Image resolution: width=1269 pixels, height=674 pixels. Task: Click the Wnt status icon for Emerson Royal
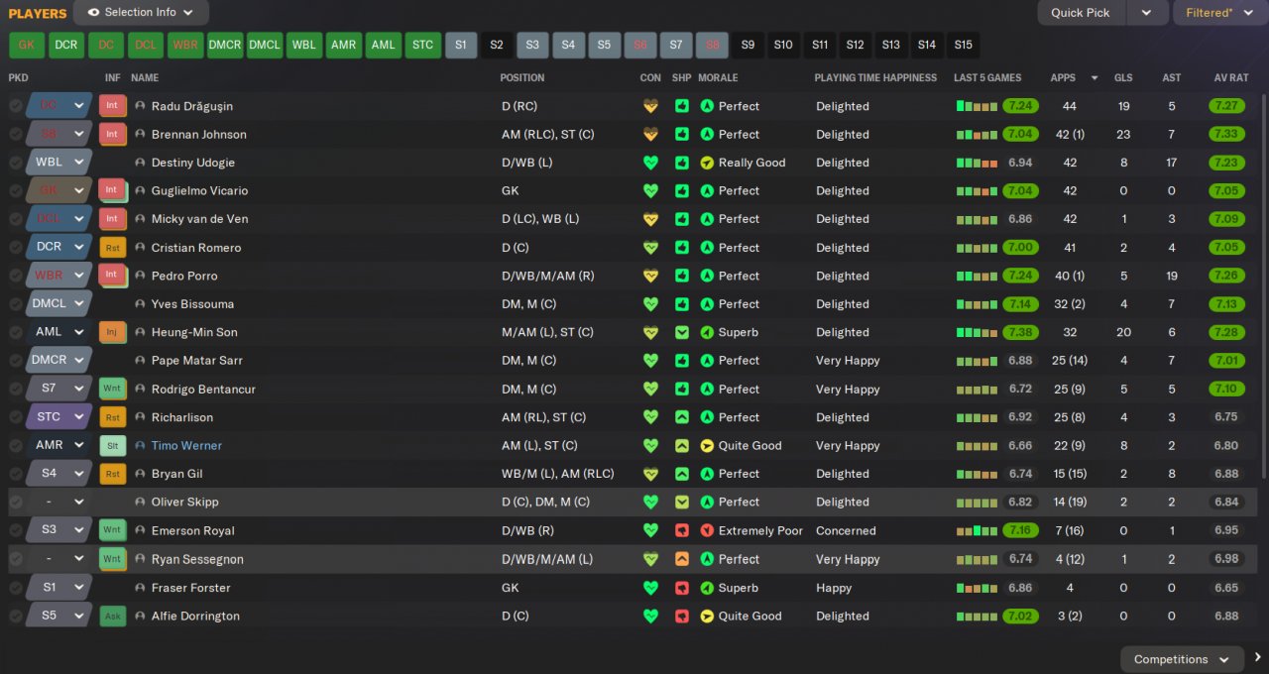pyautogui.click(x=112, y=530)
